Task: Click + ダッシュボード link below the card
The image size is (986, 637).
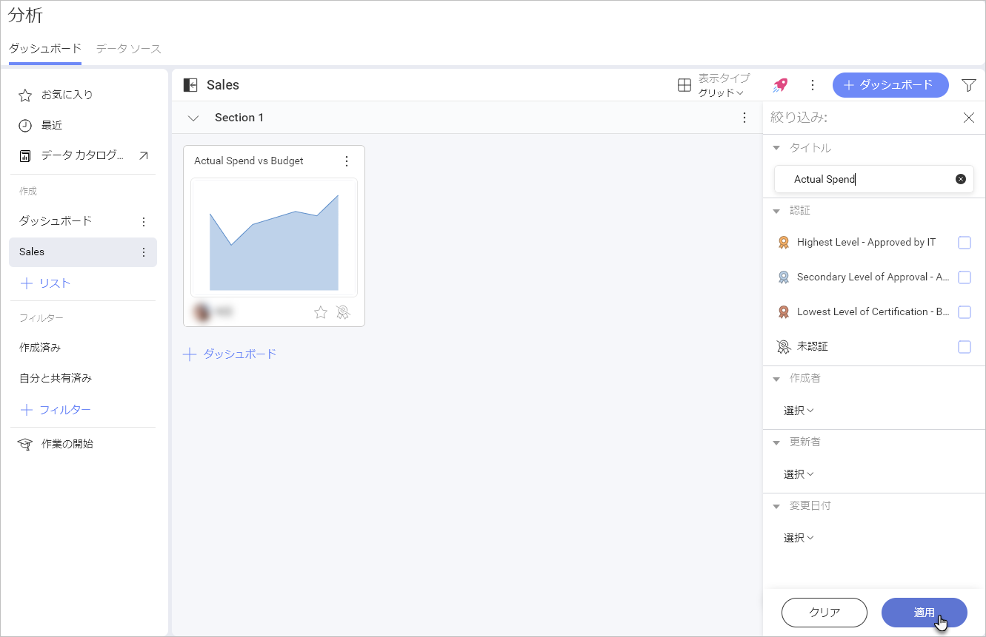Action: (x=230, y=354)
